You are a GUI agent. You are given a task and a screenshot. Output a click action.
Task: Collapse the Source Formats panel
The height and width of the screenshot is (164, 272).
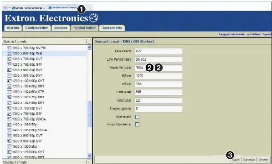pyautogui.click(x=89, y=41)
